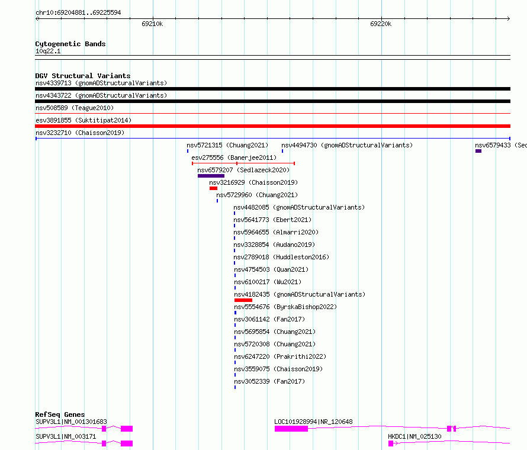The width and height of the screenshot is (527, 450).
Task: Open nsv6100217 (Wu2021) label
Action: 268,282
